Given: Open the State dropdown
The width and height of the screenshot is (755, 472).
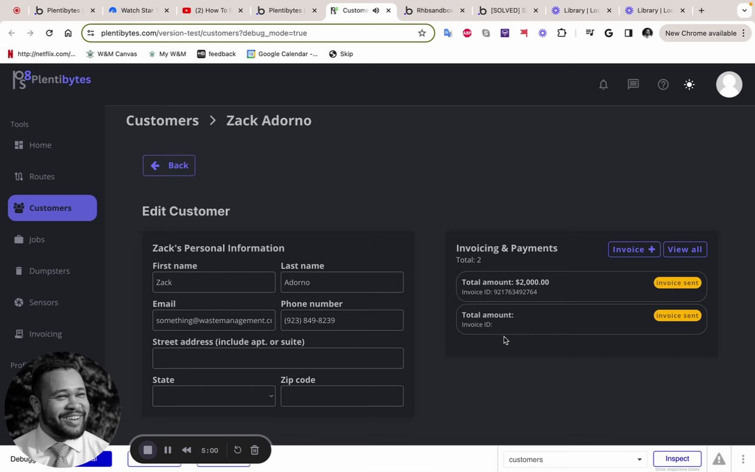Looking at the screenshot, I should tap(214, 396).
